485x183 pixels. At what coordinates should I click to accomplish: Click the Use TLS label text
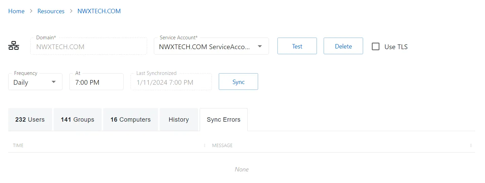point(396,47)
